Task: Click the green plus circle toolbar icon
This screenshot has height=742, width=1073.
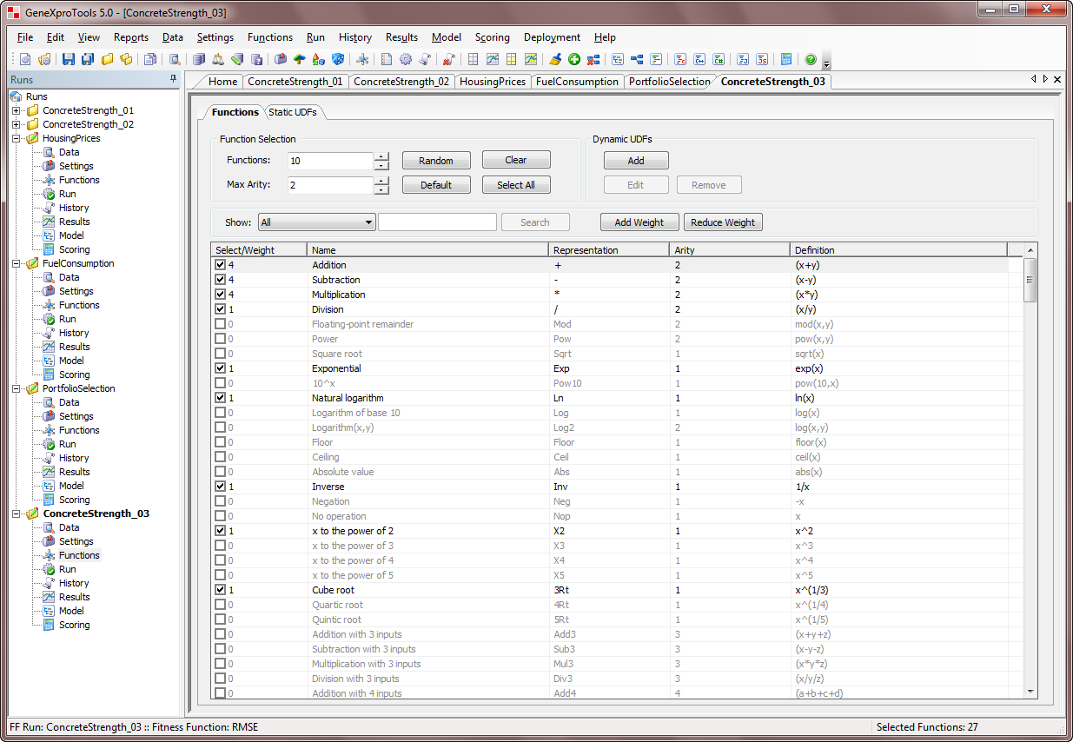Action: (x=574, y=60)
